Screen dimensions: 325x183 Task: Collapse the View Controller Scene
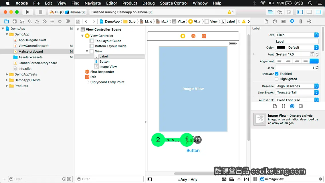(x=78, y=29)
